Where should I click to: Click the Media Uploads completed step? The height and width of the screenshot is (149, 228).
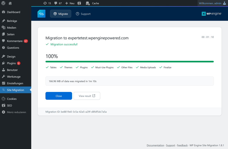coord(146,67)
